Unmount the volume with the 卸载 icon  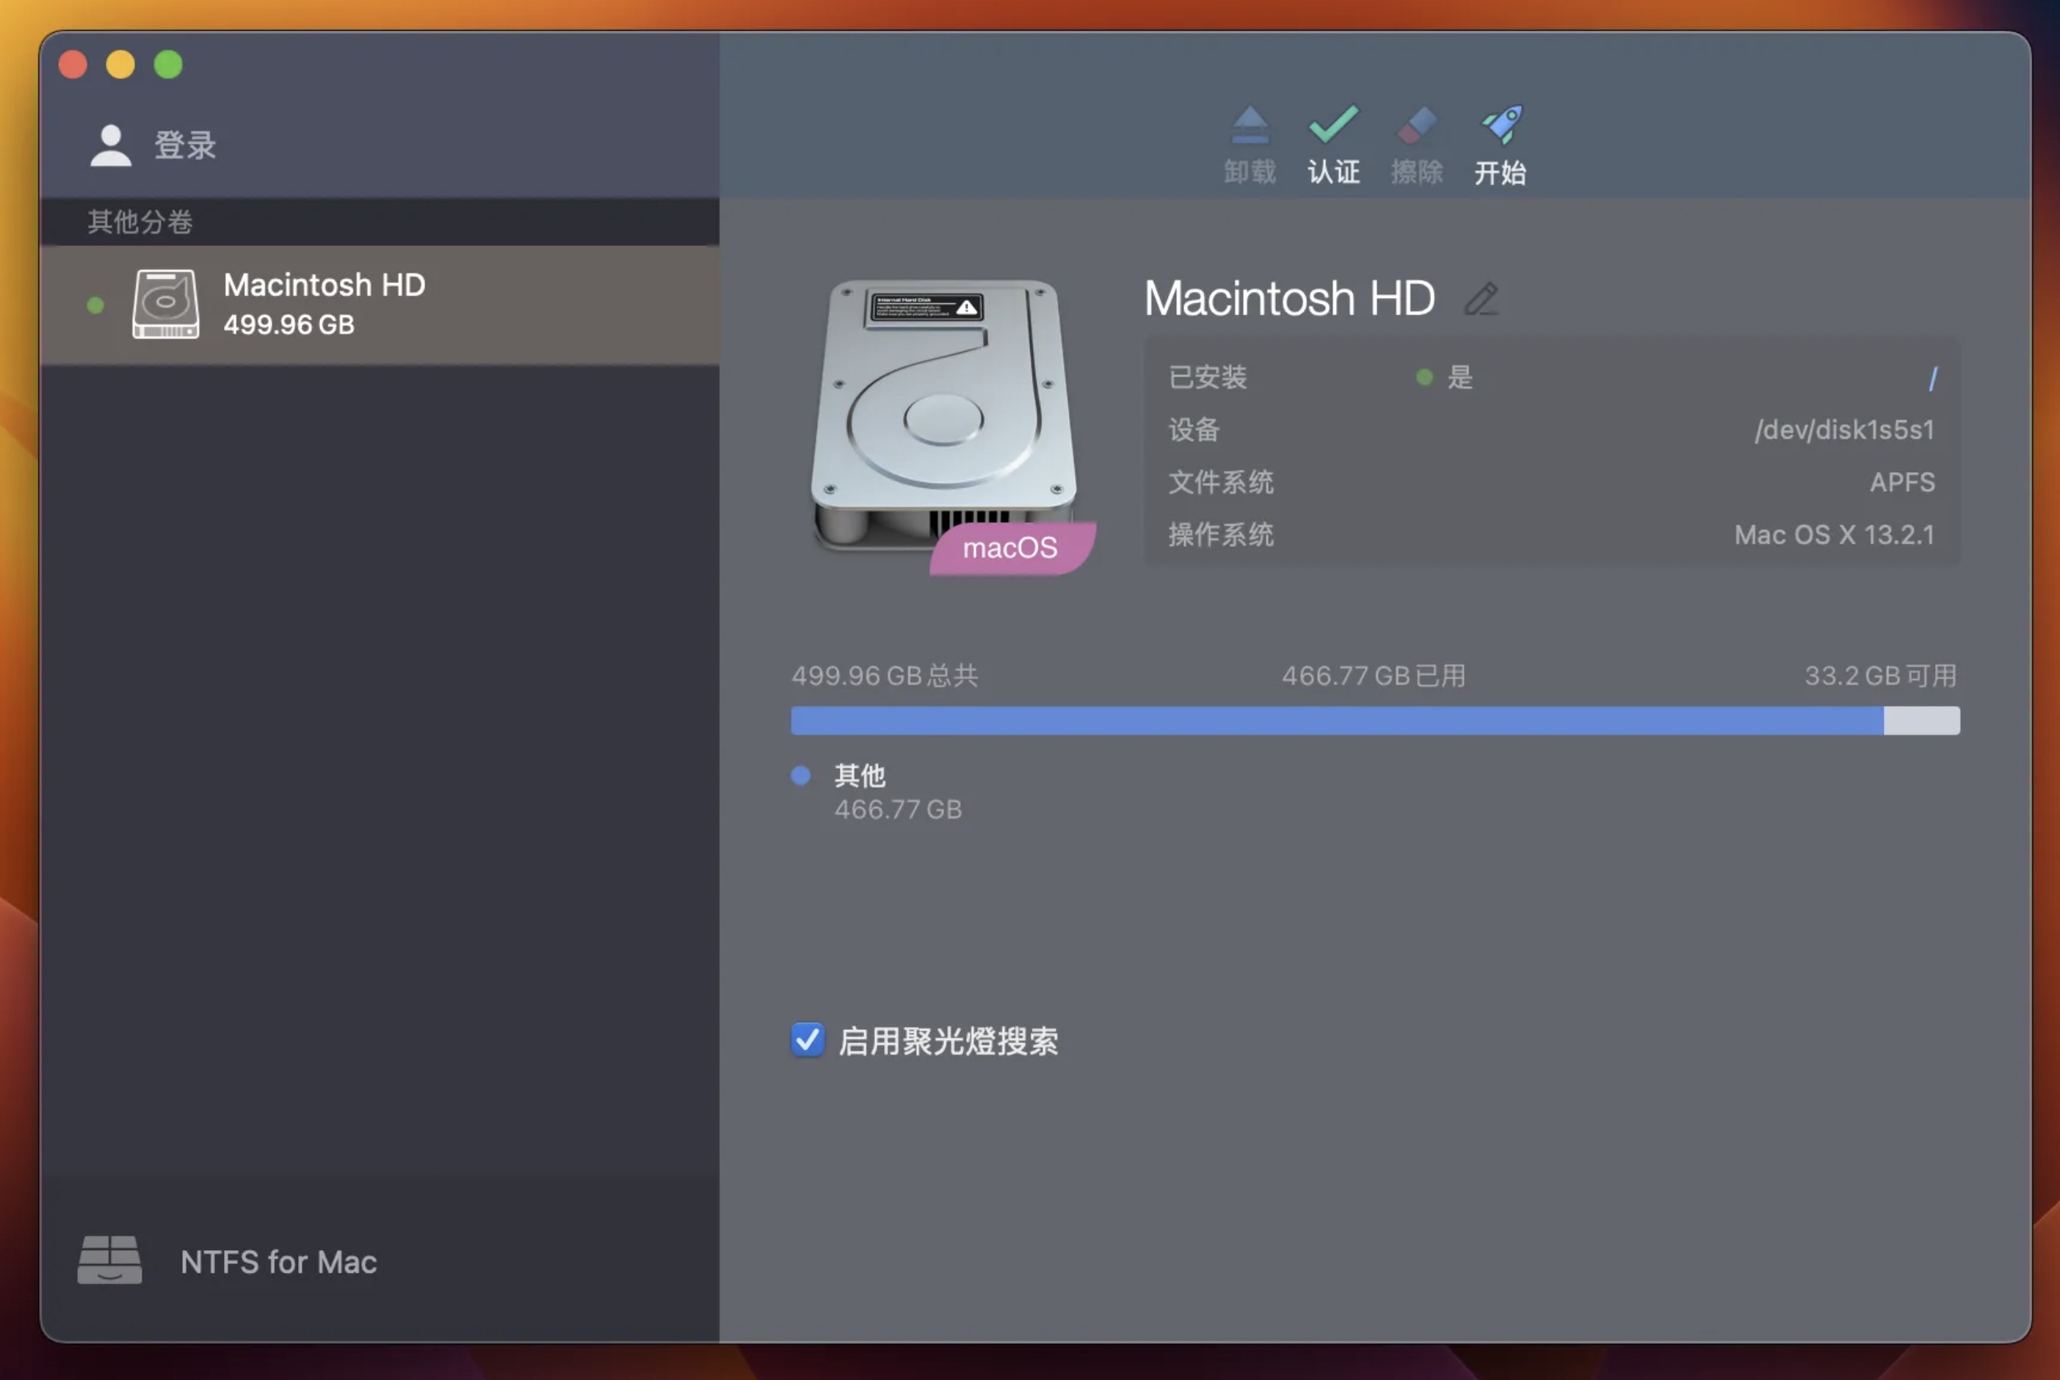click(x=1250, y=141)
